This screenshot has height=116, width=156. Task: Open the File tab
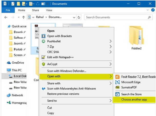click(x=8, y=10)
